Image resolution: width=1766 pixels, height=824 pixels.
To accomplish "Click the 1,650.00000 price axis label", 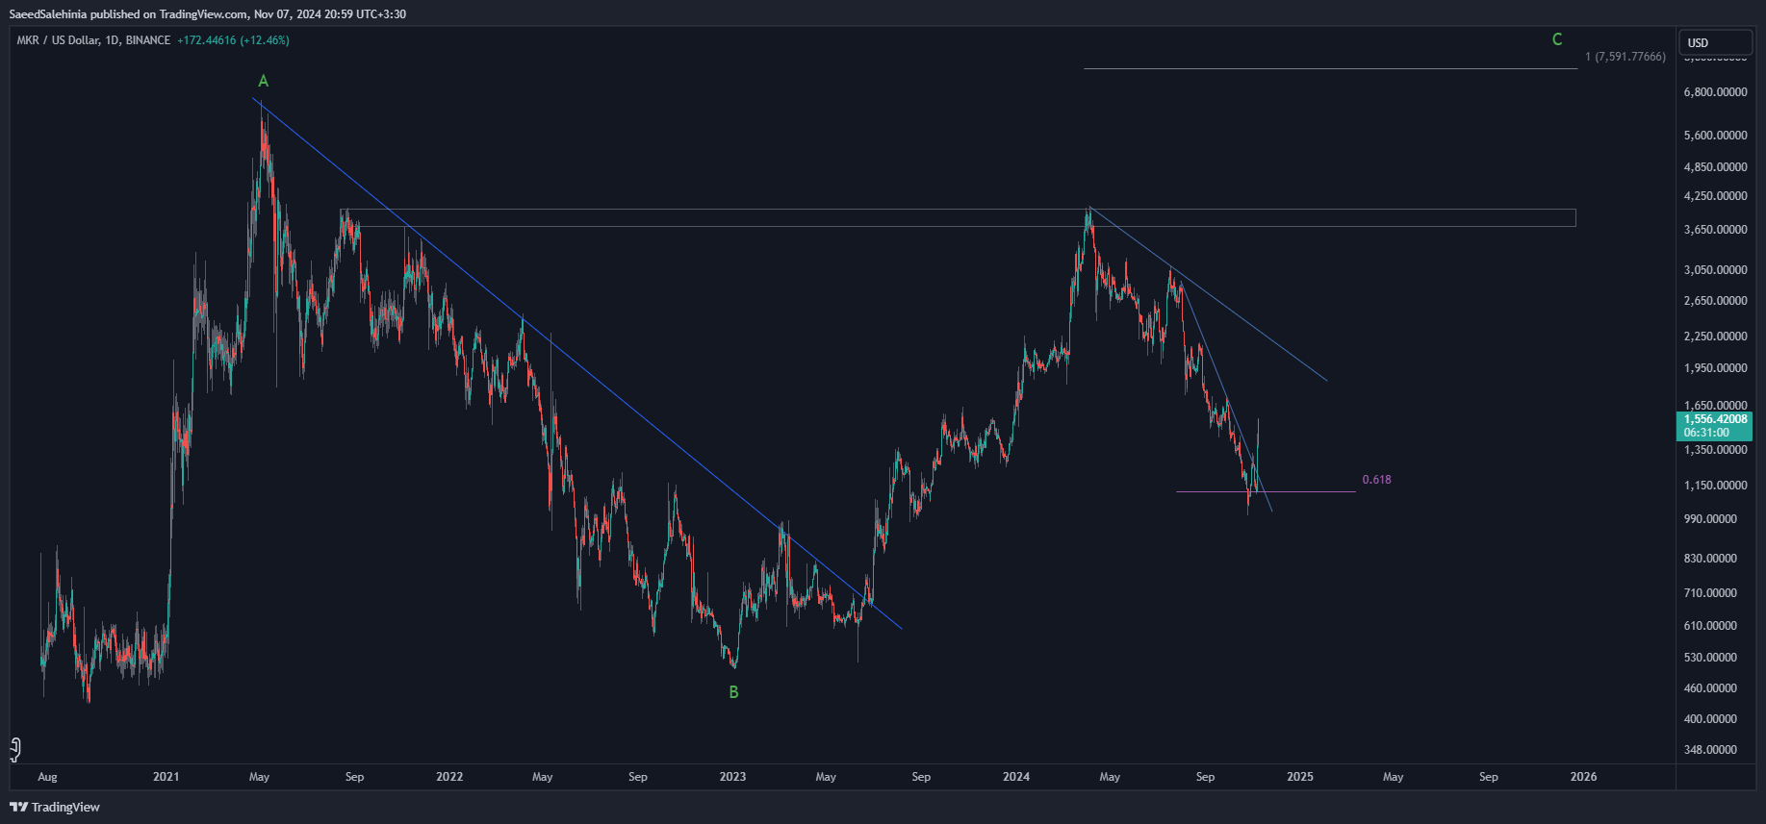I will (1715, 406).
